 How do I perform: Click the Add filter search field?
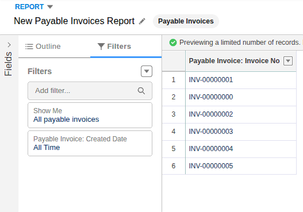[x=90, y=91]
